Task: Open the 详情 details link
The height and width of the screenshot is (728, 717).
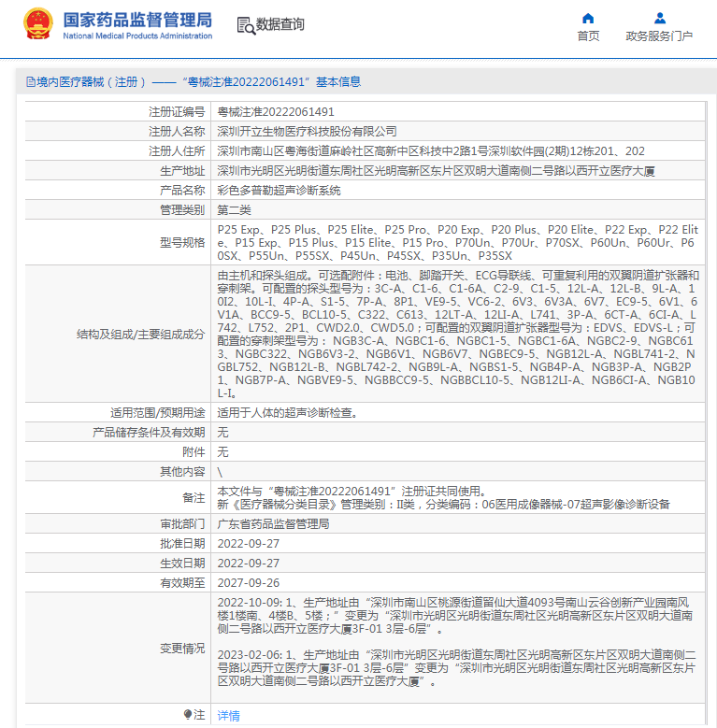Action: 228,716
